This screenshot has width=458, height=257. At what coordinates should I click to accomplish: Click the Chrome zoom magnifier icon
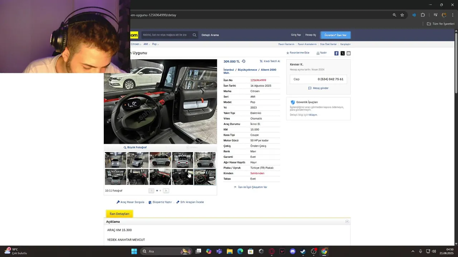pos(394,15)
